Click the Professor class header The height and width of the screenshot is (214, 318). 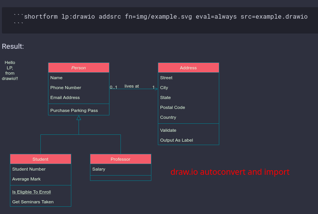click(120, 159)
